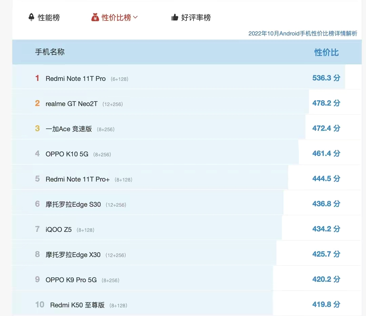This screenshot has height=316, width=366.
Task: Select Redmi Note 11T Pro in the list
Action: tap(75, 78)
